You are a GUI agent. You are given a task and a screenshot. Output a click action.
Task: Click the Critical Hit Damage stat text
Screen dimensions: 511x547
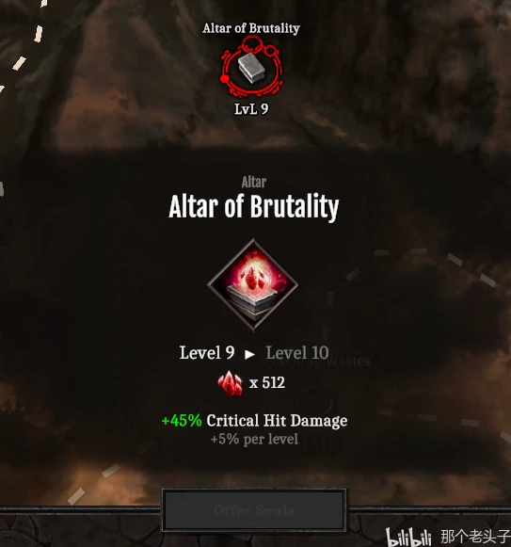coord(277,421)
